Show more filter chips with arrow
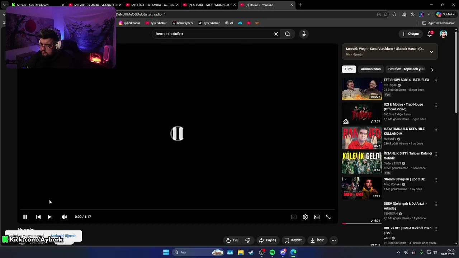Image resolution: width=459 pixels, height=258 pixels. pyautogui.click(x=432, y=70)
